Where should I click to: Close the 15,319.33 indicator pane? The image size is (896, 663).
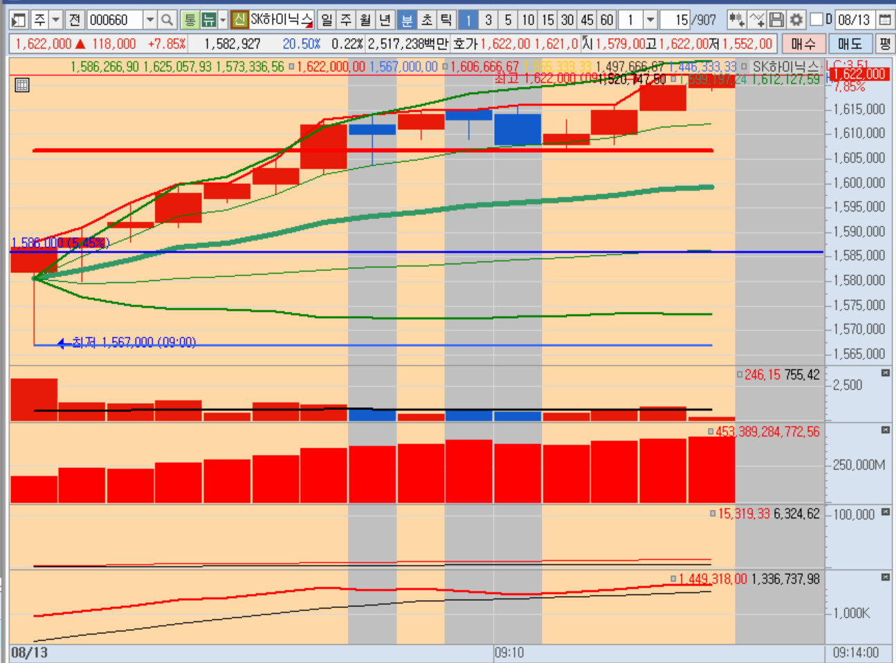coord(886,512)
